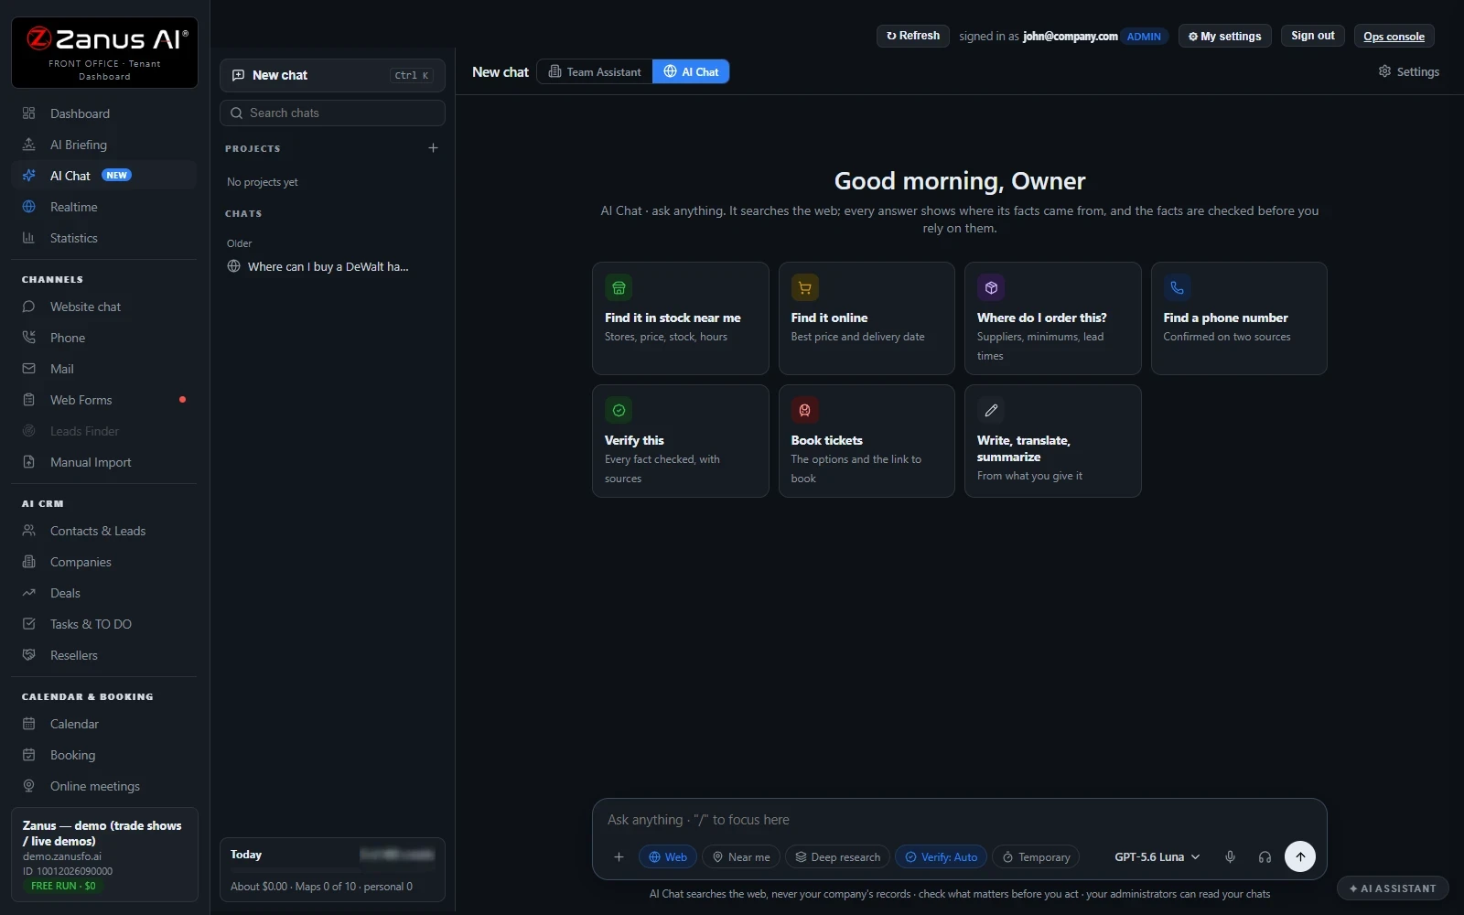Click the 'No projects yet' text
The width and height of the screenshot is (1464, 915).
(x=263, y=182)
